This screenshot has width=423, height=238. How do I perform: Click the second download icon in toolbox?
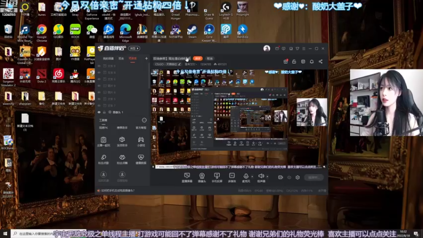(122, 175)
